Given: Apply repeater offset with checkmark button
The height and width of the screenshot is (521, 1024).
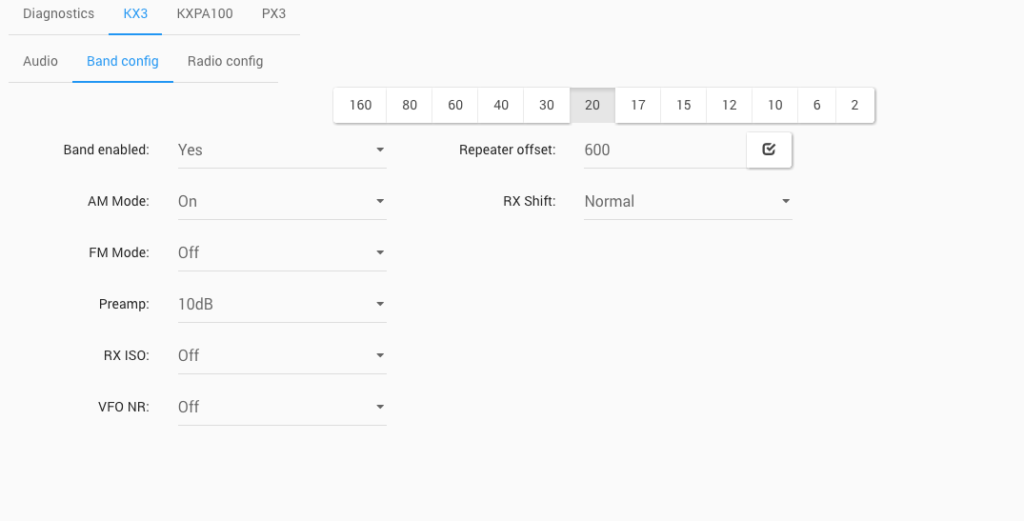Looking at the screenshot, I should coord(769,150).
